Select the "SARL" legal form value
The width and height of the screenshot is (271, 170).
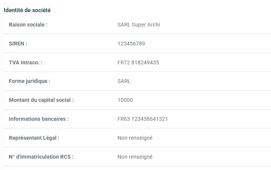124,81
